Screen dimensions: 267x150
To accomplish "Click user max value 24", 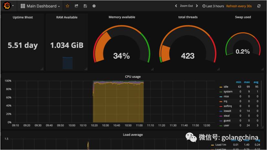I will pyautogui.click(x=248, y=125).
